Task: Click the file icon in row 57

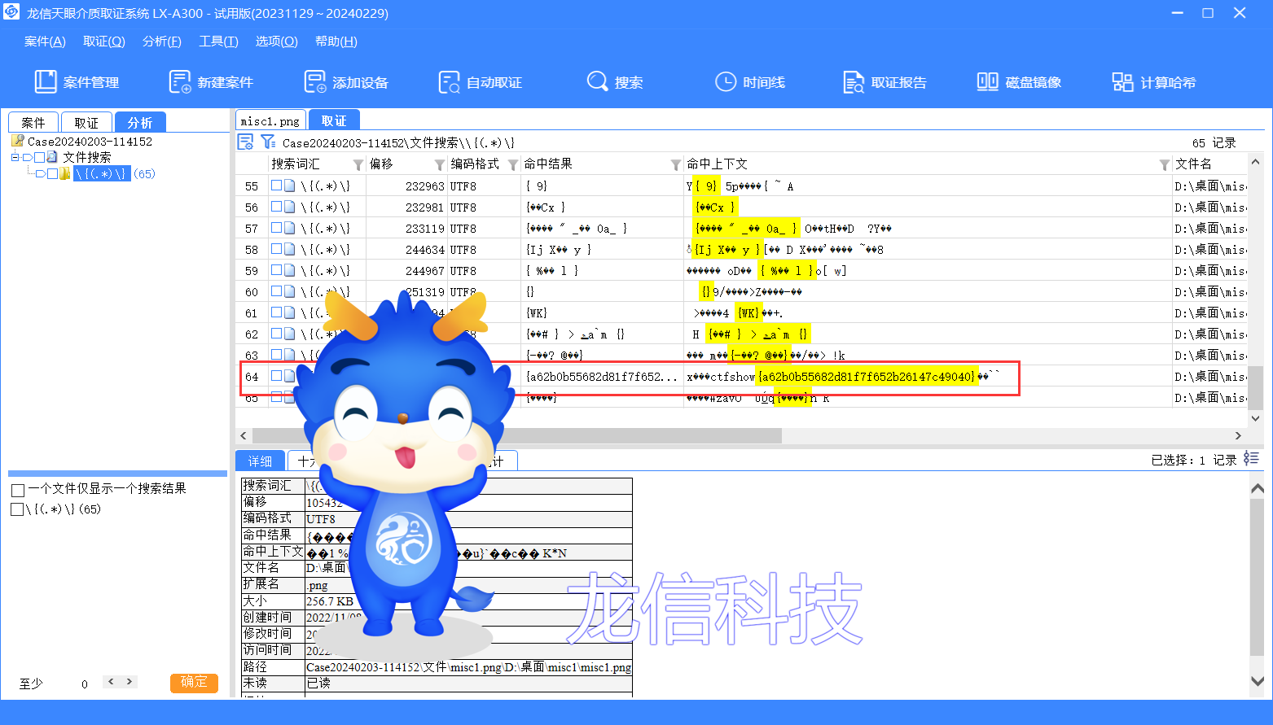Action: (289, 228)
